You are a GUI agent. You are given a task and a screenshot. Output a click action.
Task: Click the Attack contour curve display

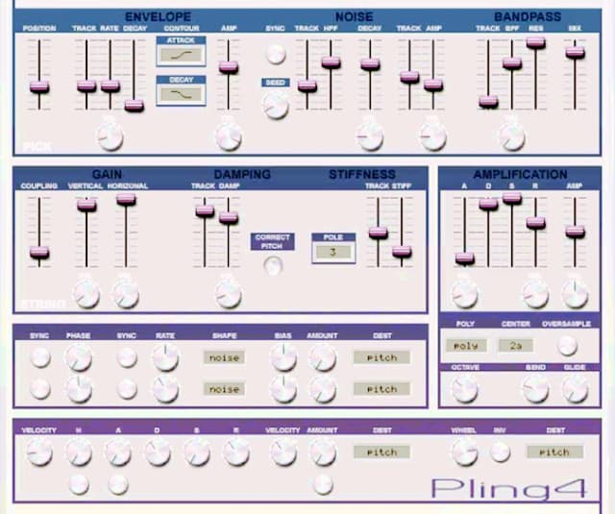(x=180, y=56)
